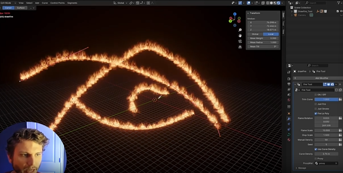Expand the DrawFire_Tool collection tree
Screen dimensions: 343x173
292,11
